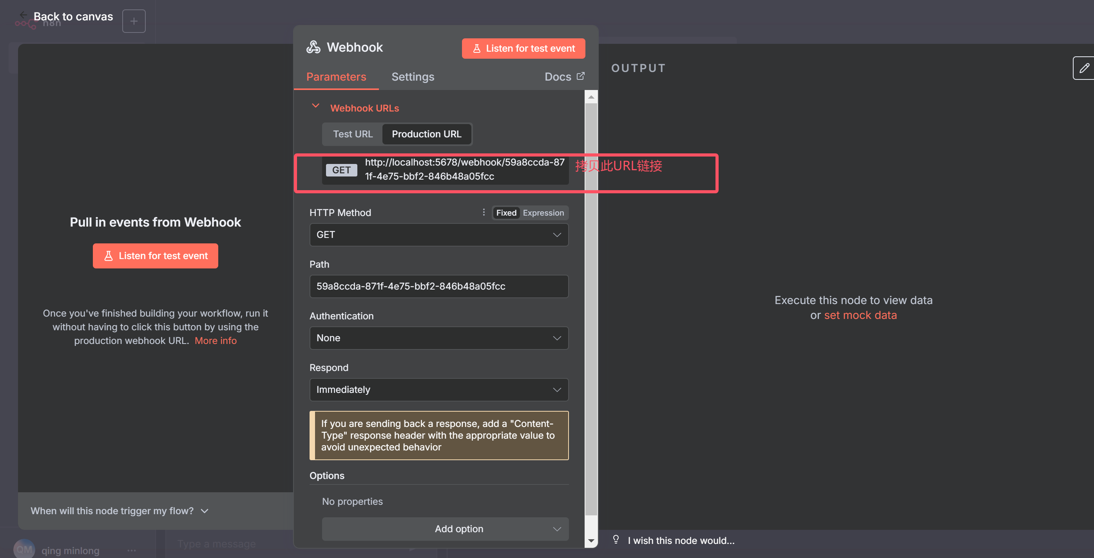Viewport: 1094px width, 558px height.
Task: Collapse the Webhook URLs section
Action: point(315,106)
